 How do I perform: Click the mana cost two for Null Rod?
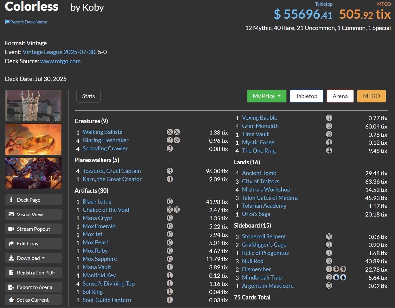pos(329,261)
